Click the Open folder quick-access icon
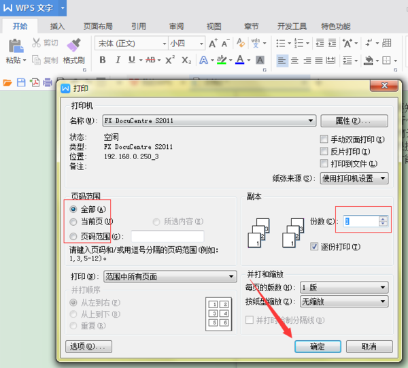 click(7, 83)
